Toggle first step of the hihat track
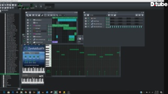Image resolution: width=168 pixels, height=94 pixels. [111, 27]
